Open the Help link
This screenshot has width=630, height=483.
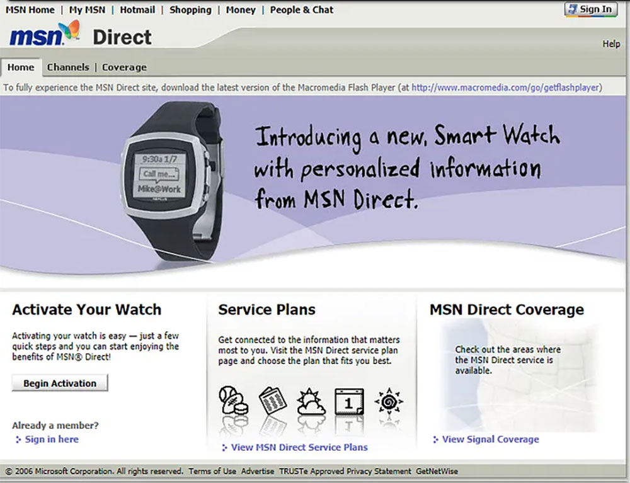pyautogui.click(x=611, y=43)
